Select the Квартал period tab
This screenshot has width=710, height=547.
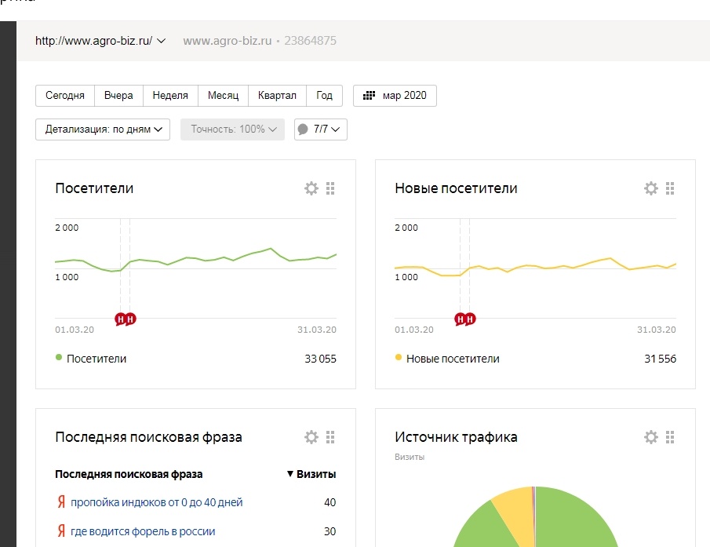click(277, 96)
